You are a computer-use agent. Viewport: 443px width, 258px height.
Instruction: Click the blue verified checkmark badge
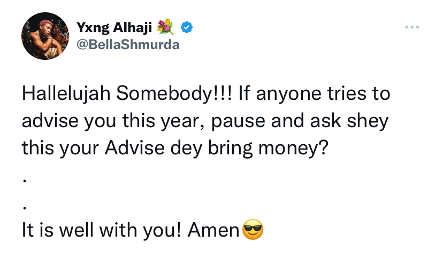(x=187, y=27)
